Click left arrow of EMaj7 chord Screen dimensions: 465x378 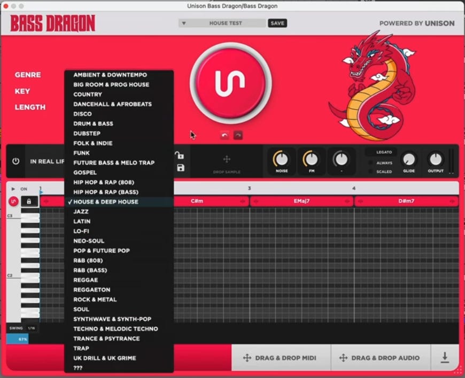(256, 201)
